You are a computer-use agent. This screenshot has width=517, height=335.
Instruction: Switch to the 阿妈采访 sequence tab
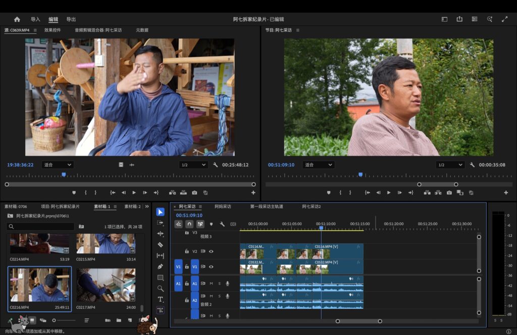tap(223, 207)
